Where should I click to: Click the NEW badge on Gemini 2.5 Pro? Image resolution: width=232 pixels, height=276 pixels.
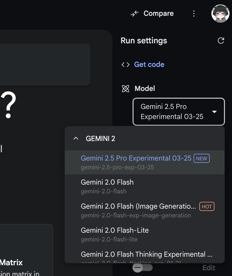201,158
